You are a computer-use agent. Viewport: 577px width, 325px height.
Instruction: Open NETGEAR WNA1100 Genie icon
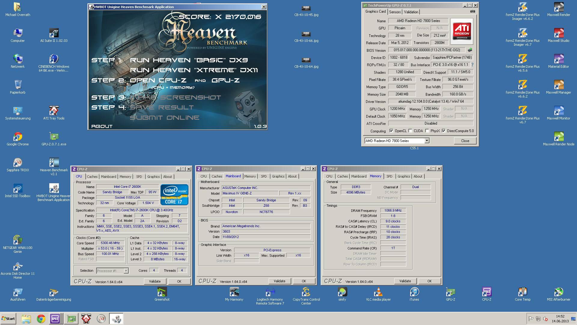(18, 244)
